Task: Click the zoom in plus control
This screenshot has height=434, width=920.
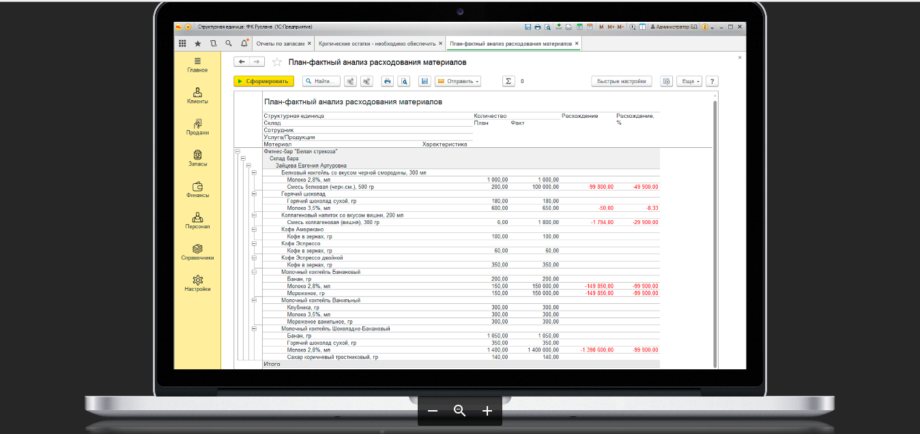Action: [487, 411]
